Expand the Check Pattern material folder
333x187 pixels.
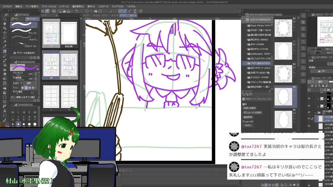(x=247, y=25)
